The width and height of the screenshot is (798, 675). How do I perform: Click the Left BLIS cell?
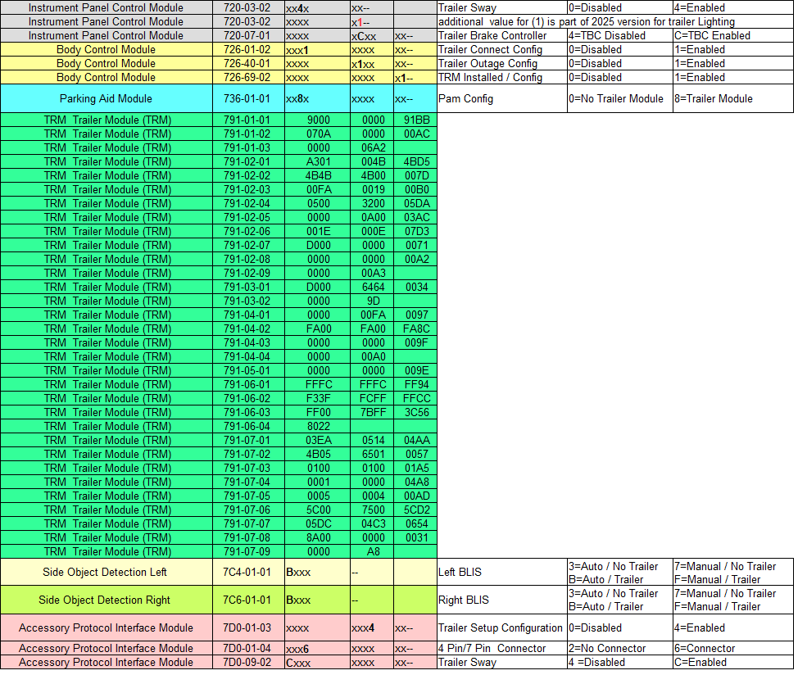tap(501, 573)
